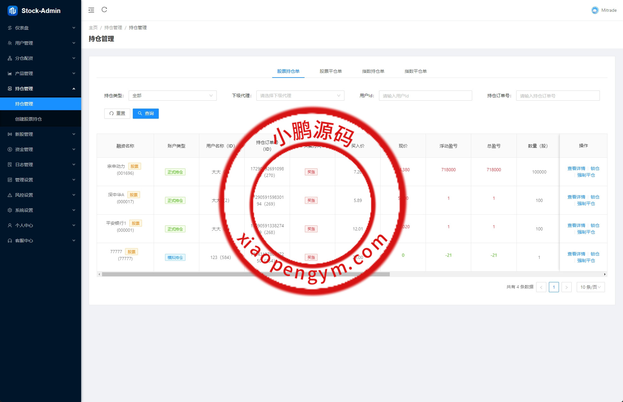
Task: Click the blue 查询 search button
Action: [x=145, y=113]
